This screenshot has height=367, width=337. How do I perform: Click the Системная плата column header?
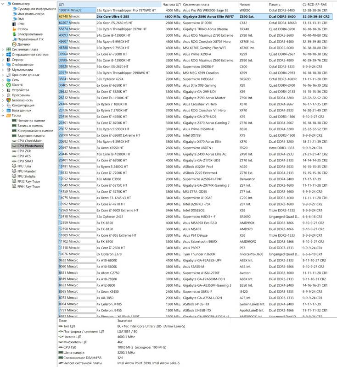tap(195, 4)
